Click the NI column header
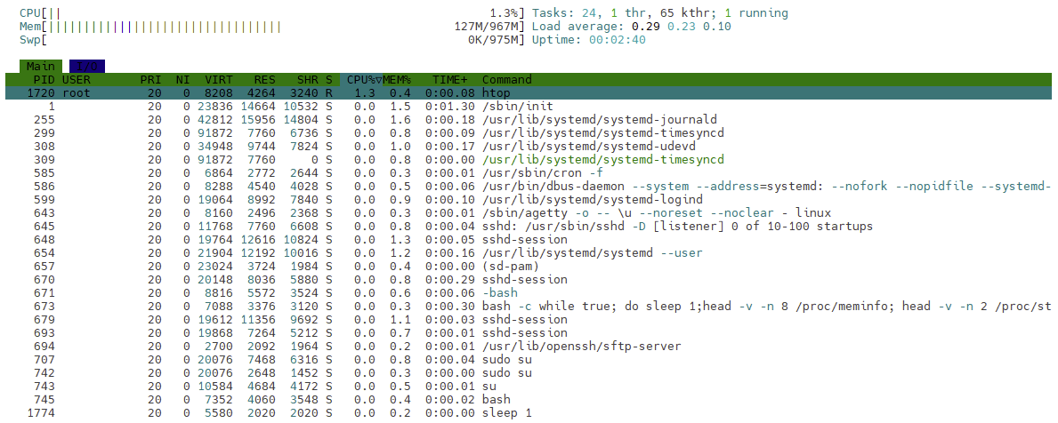Viewport: 1058px width, 423px height. click(x=182, y=79)
